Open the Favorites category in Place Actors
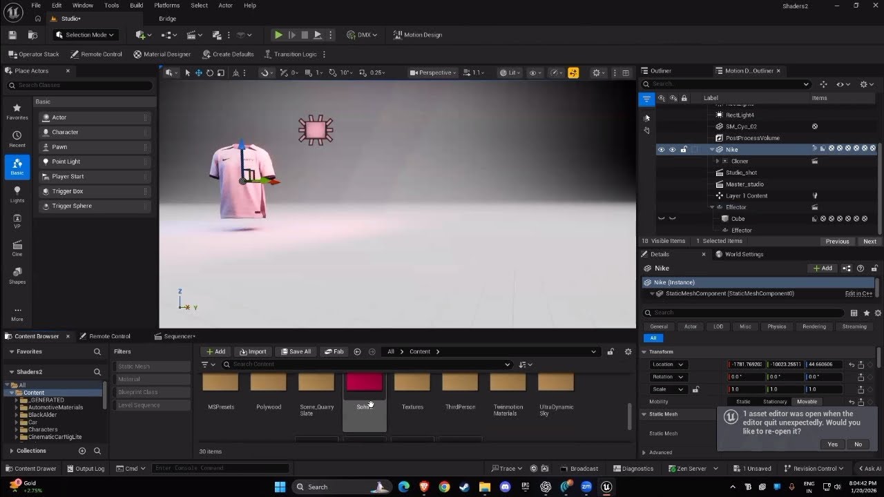Image resolution: width=884 pixels, height=497 pixels. (17, 111)
